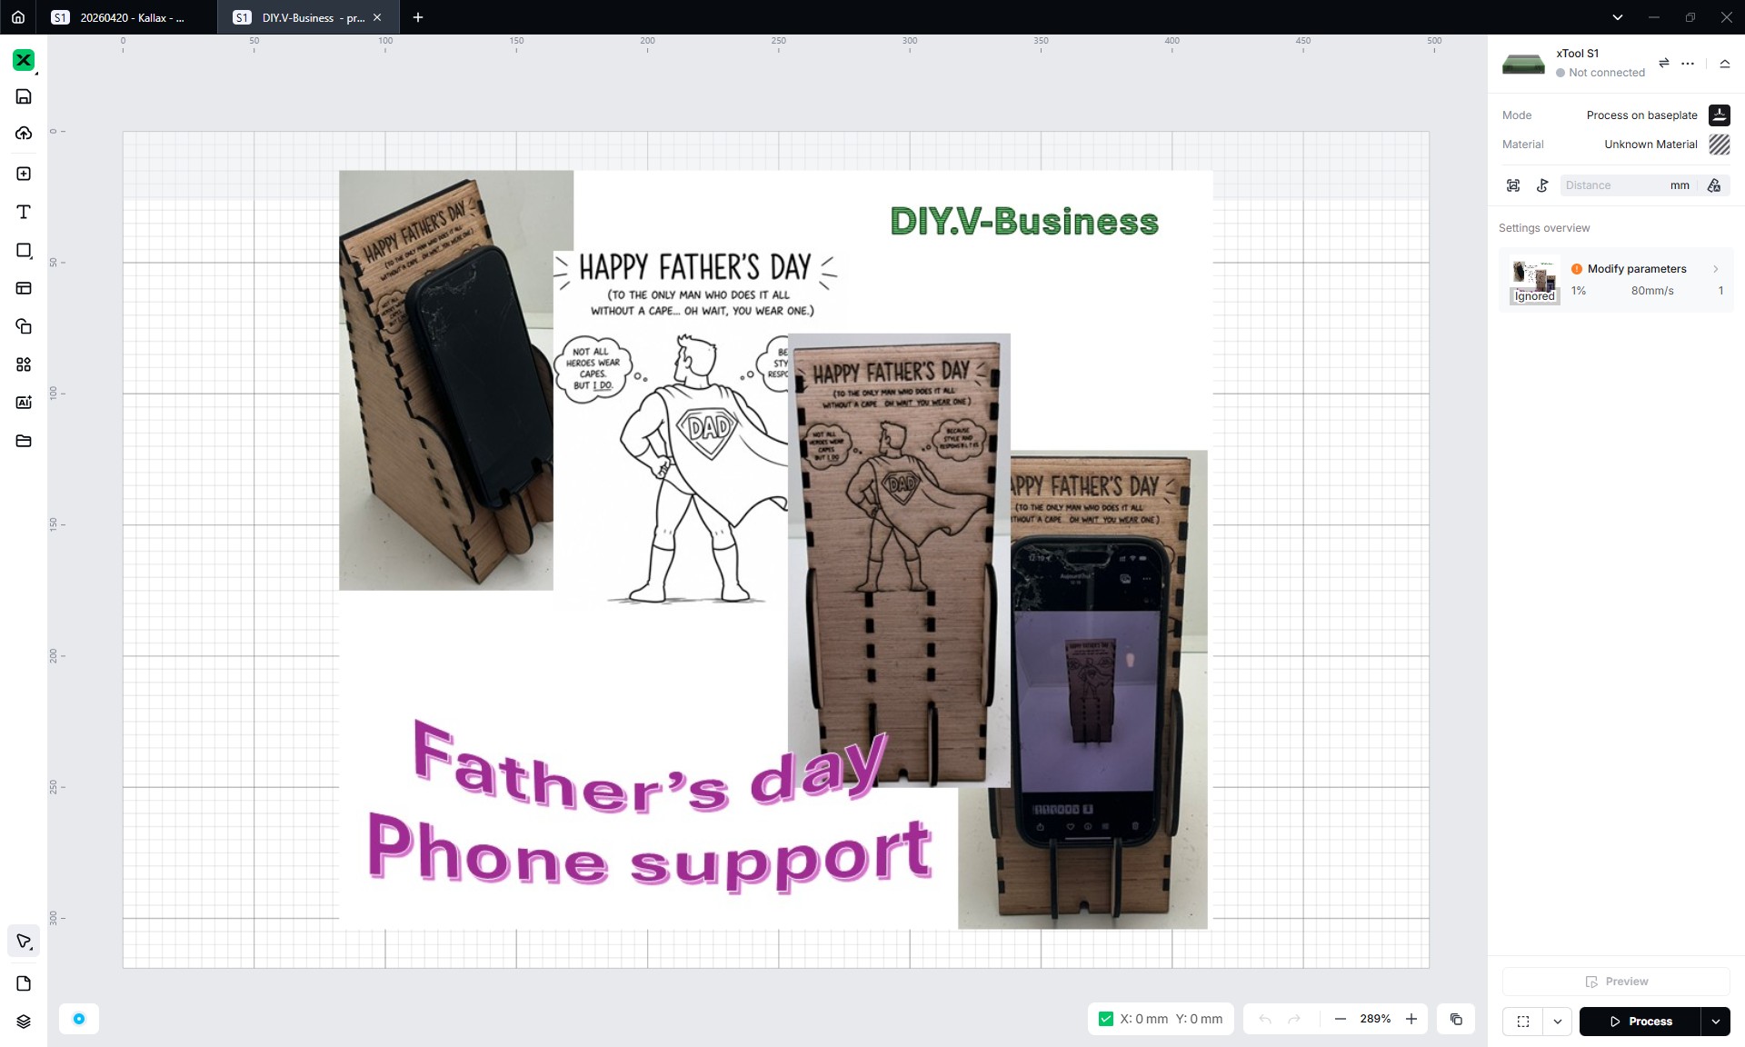This screenshot has width=1745, height=1047.
Task: Import an image with the insert icon
Action: point(24,174)
